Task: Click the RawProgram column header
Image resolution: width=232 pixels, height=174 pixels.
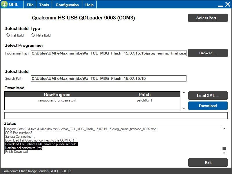Action: tap(57, 95)
